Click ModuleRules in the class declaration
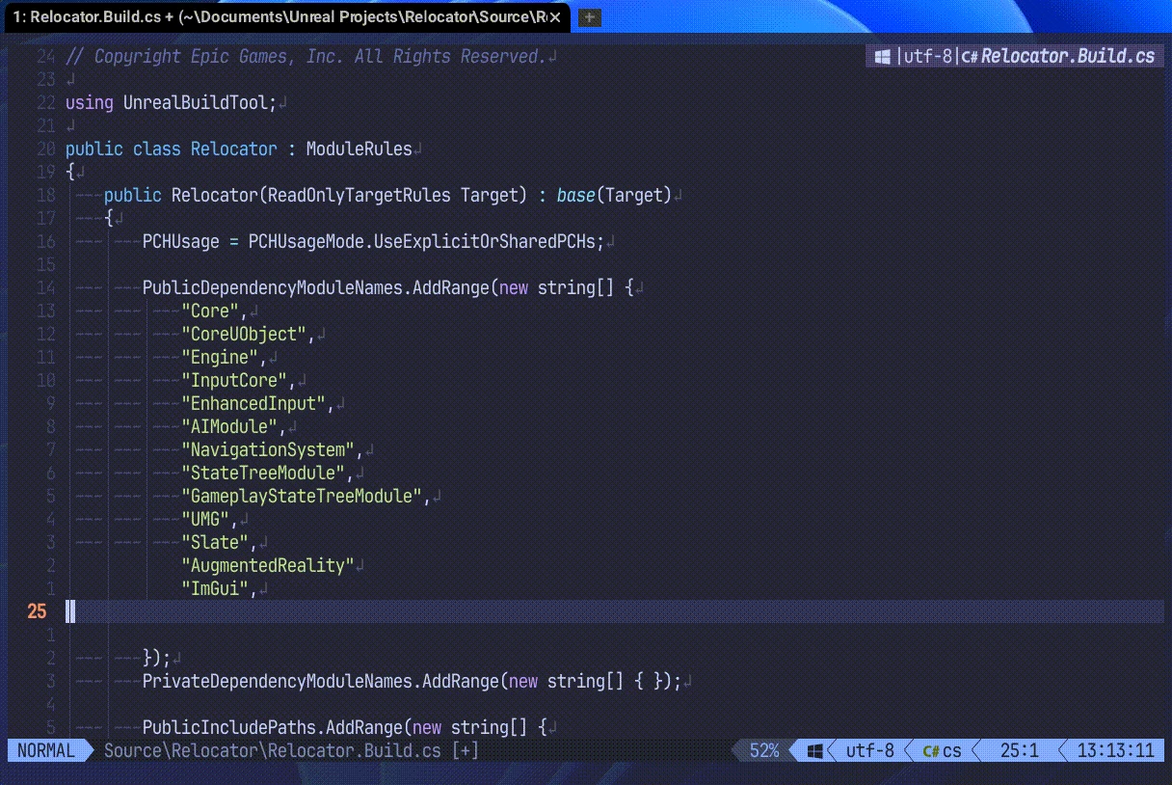 pyautogui.click(x=360, y=149)
